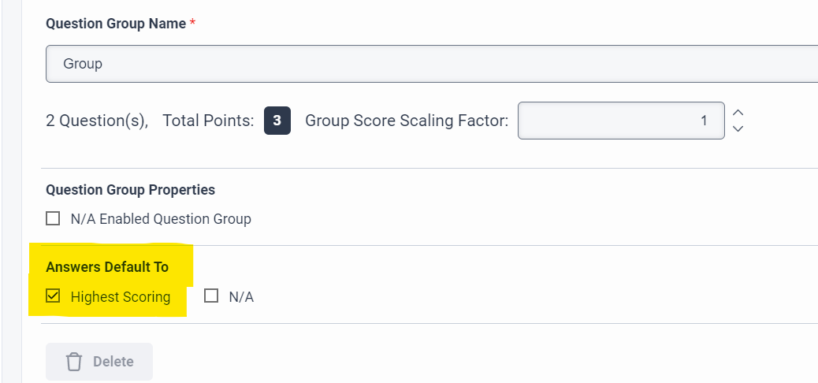Viewport: 818px width, 383px height.
Task: Focus the Question Group Name text field
Action: (x=426, y=63)
